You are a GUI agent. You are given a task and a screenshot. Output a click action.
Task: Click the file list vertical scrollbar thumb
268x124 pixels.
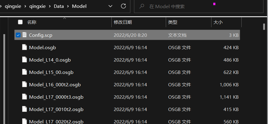[x=264, y=27]
